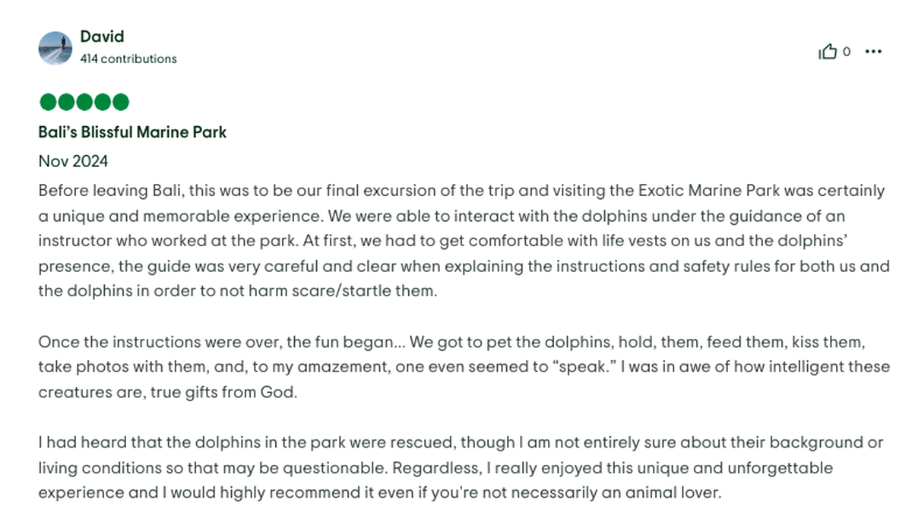This screenshot has width=912, height=506.
Task: Click the fourth green rating bubble
Action: point(102,102)
